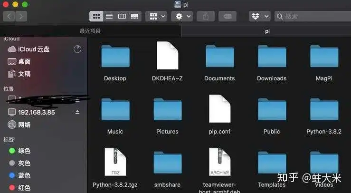Click the pip.conf file name label

tap(219, 132)
